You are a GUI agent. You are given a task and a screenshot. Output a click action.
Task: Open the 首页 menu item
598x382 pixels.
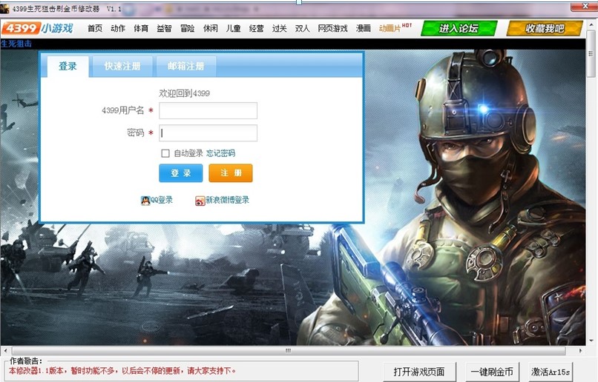(x=95, y=28)
